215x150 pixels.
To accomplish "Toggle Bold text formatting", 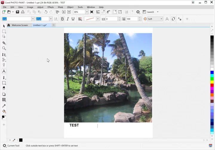I will click(x=62, y=19).
